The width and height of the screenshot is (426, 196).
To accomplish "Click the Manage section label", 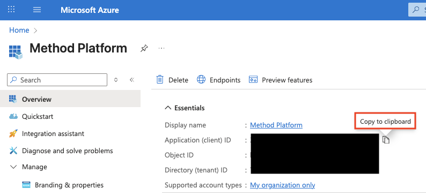I will pos(34,167).
